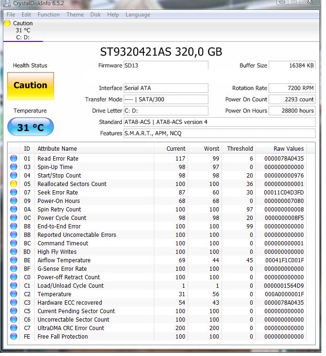Click the Rotation Rate 7200 RPM field
The height and width of the screenshot is (356, 326).
pyautogui.click(x=292, y=88)
